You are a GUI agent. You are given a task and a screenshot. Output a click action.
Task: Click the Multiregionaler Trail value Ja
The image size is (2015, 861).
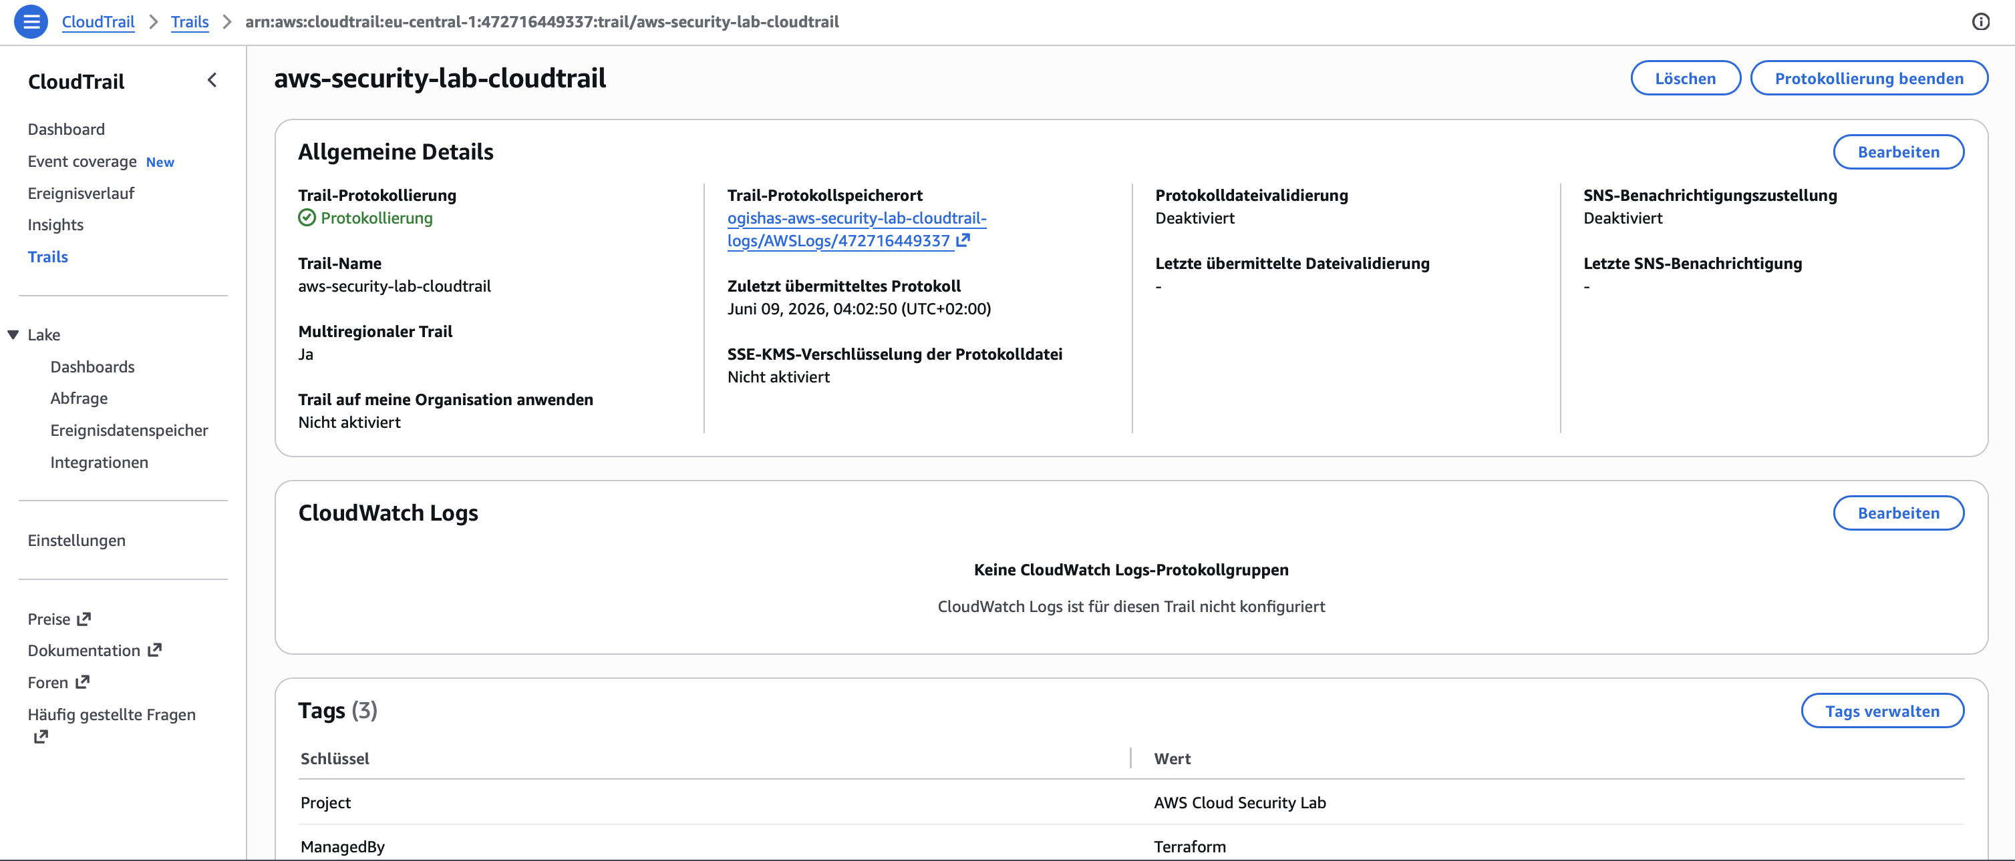click(306, 354)
